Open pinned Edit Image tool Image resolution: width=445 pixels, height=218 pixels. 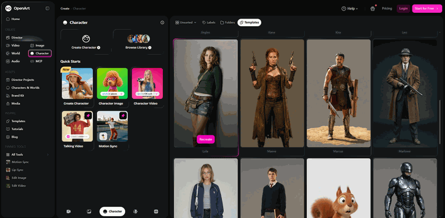[x=16, y=178]
